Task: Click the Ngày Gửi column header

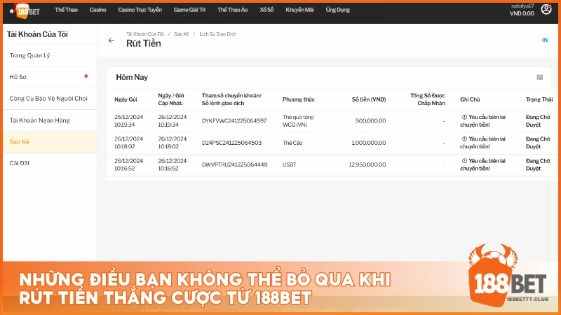Action: [x=126, y=99]
